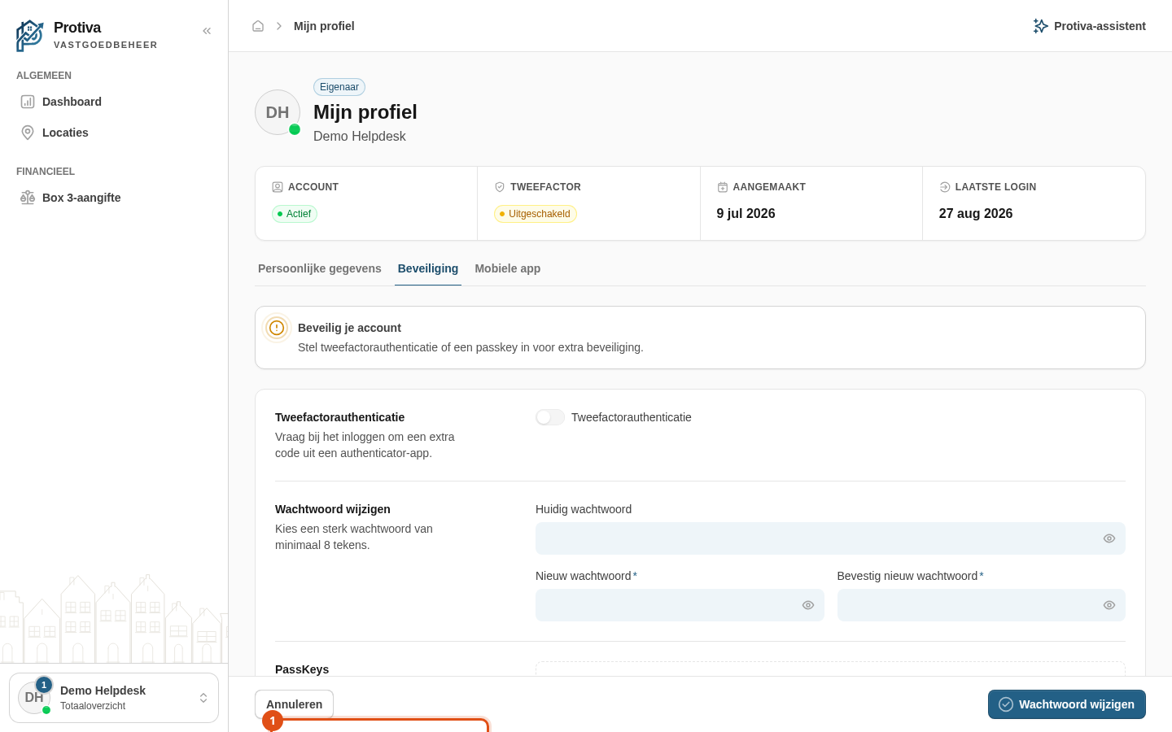Focus the Huidig wachtwoord field

point(830,538)
